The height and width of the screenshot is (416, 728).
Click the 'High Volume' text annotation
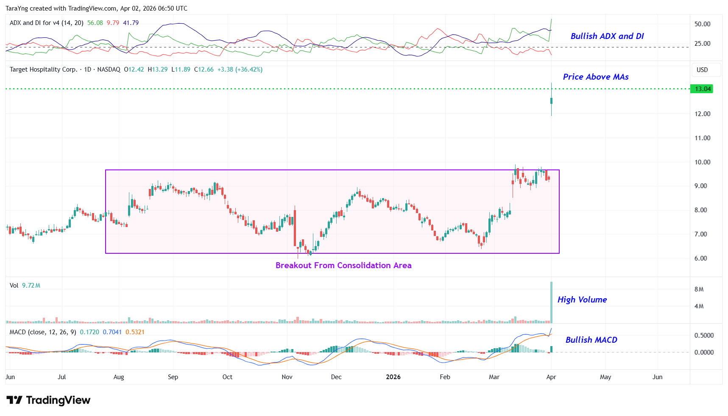click(x=582, y=300)
